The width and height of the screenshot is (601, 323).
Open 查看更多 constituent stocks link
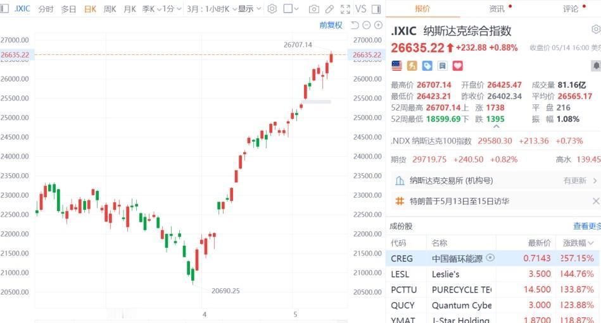click(x=587, y=226)
